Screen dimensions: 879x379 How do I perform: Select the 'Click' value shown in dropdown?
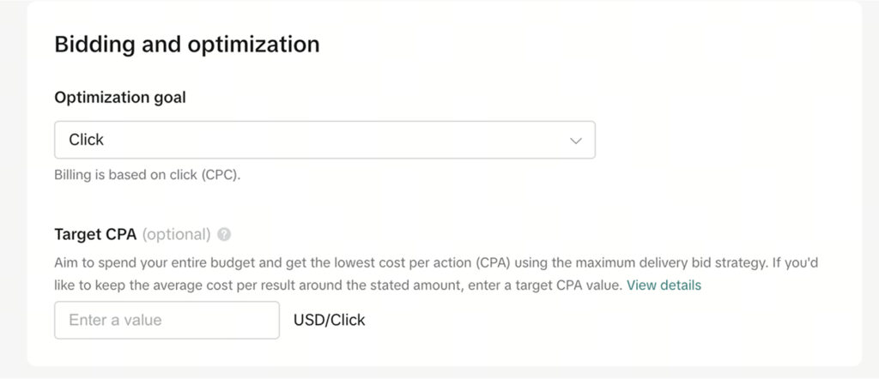(x=87, y=140)
